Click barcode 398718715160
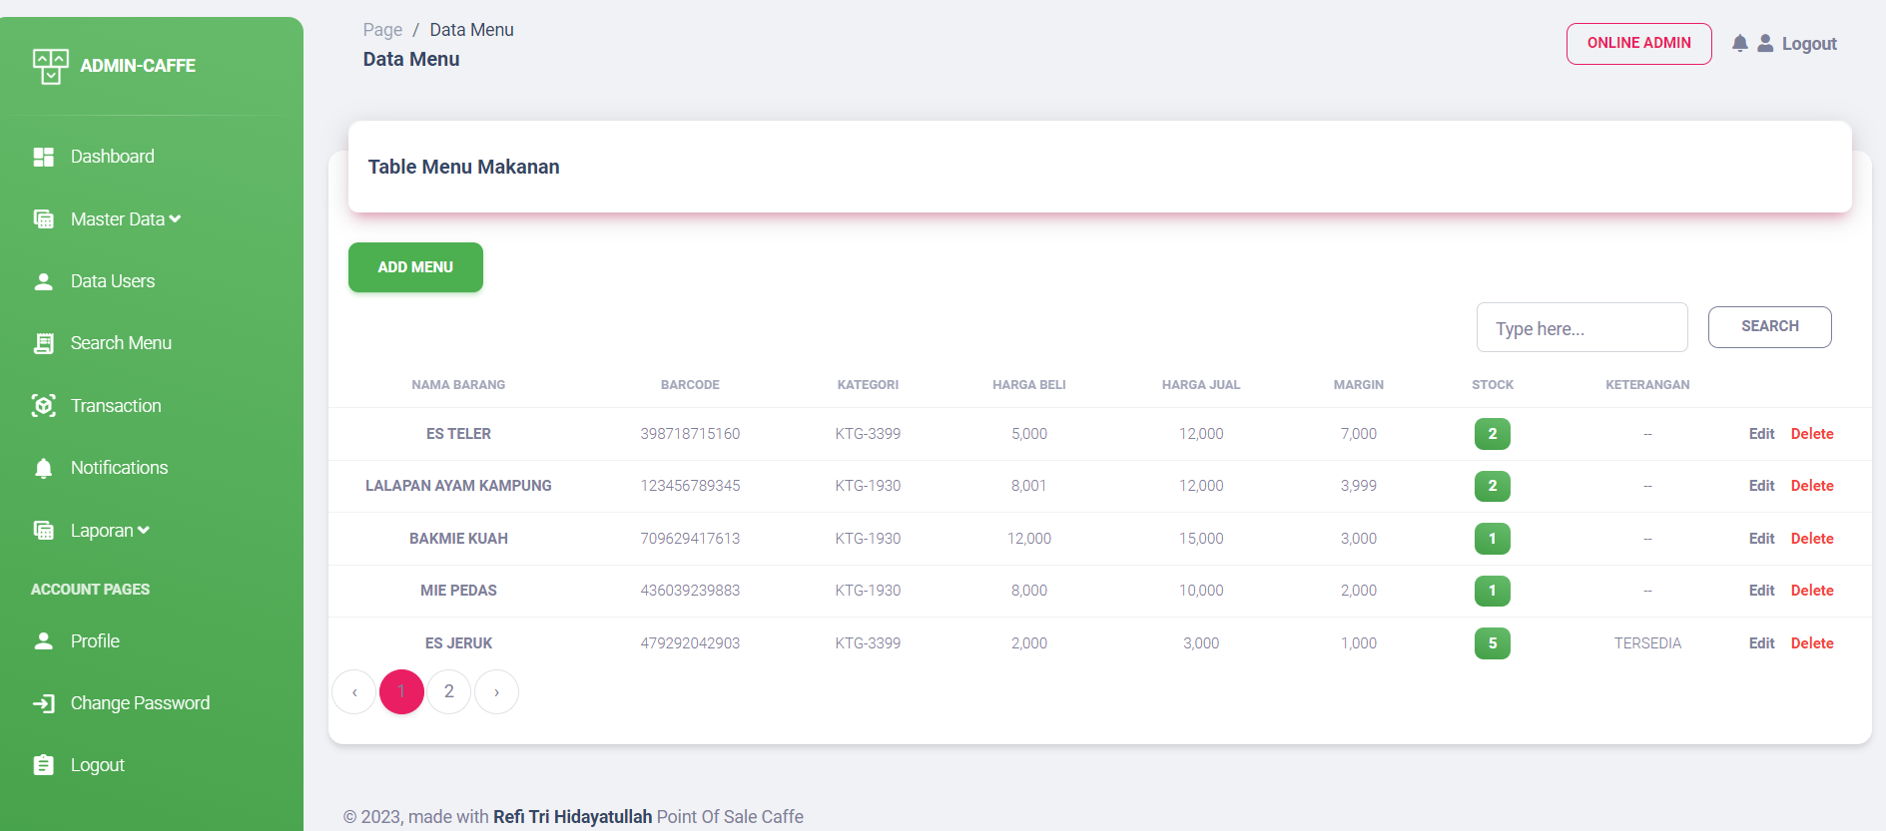Screen dimensions: 1886x831 point(690,434)
